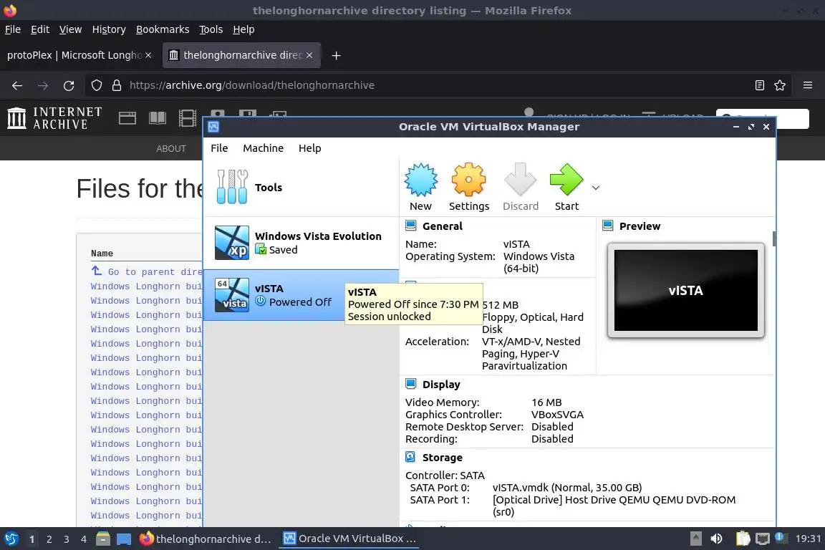Image resolution: width=825 pixels, height=550 pixels.
Task: Open Firefox Bookmarks menu
Action: pos(163,29)
